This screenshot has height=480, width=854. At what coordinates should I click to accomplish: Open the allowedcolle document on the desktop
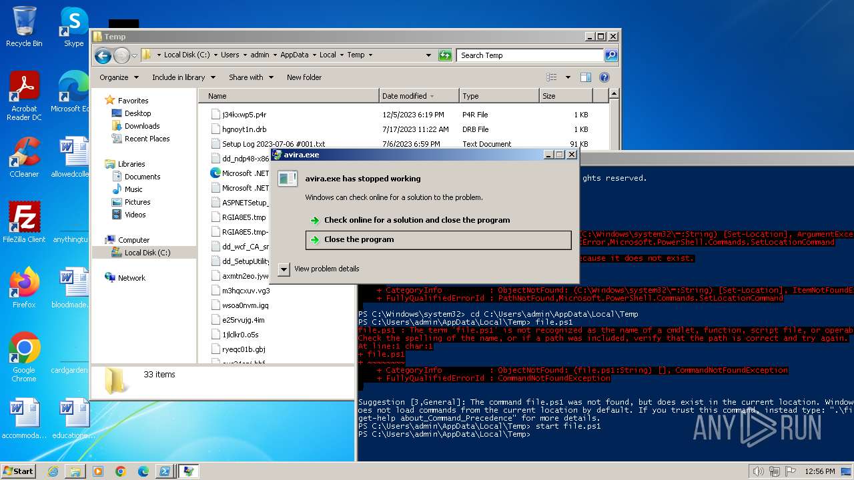coord(71,157)
